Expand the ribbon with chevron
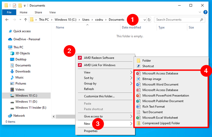Image resolution: width=212 pixels, height=137 pixels. [x=200, y=12]
